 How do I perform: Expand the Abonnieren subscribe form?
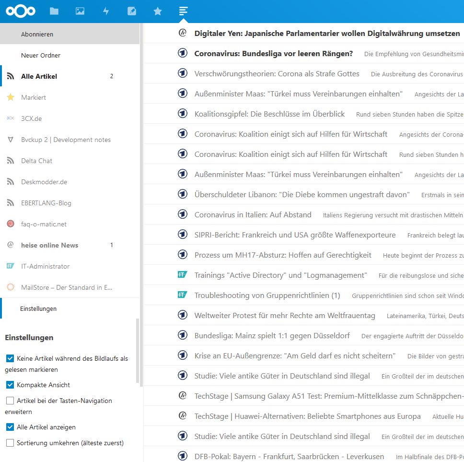click(x=37, y=35)
